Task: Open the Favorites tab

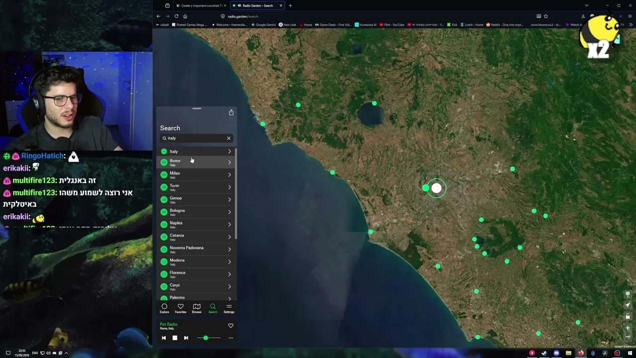Action: (180, 308)
